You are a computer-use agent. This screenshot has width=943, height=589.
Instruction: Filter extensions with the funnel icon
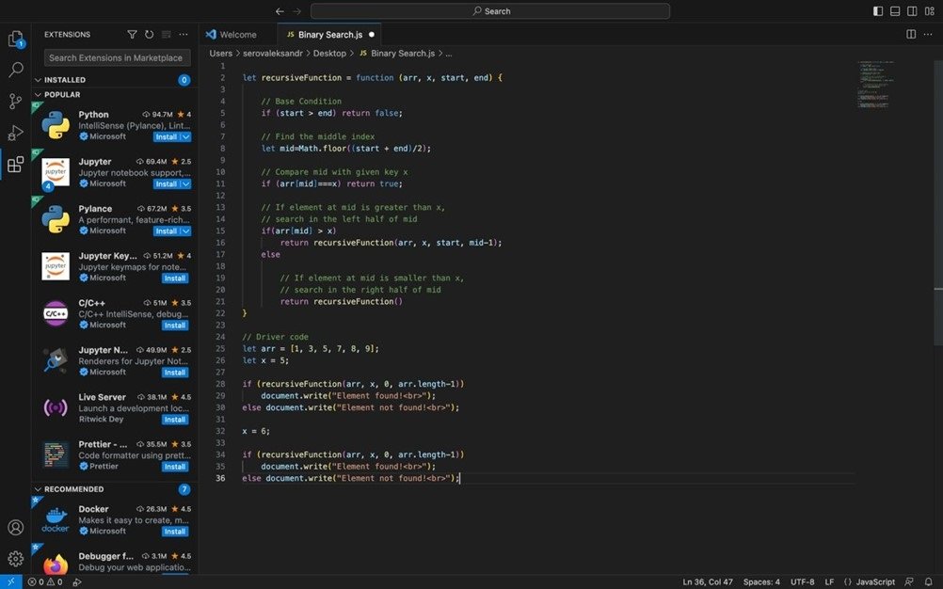click(x=132, y=34)
